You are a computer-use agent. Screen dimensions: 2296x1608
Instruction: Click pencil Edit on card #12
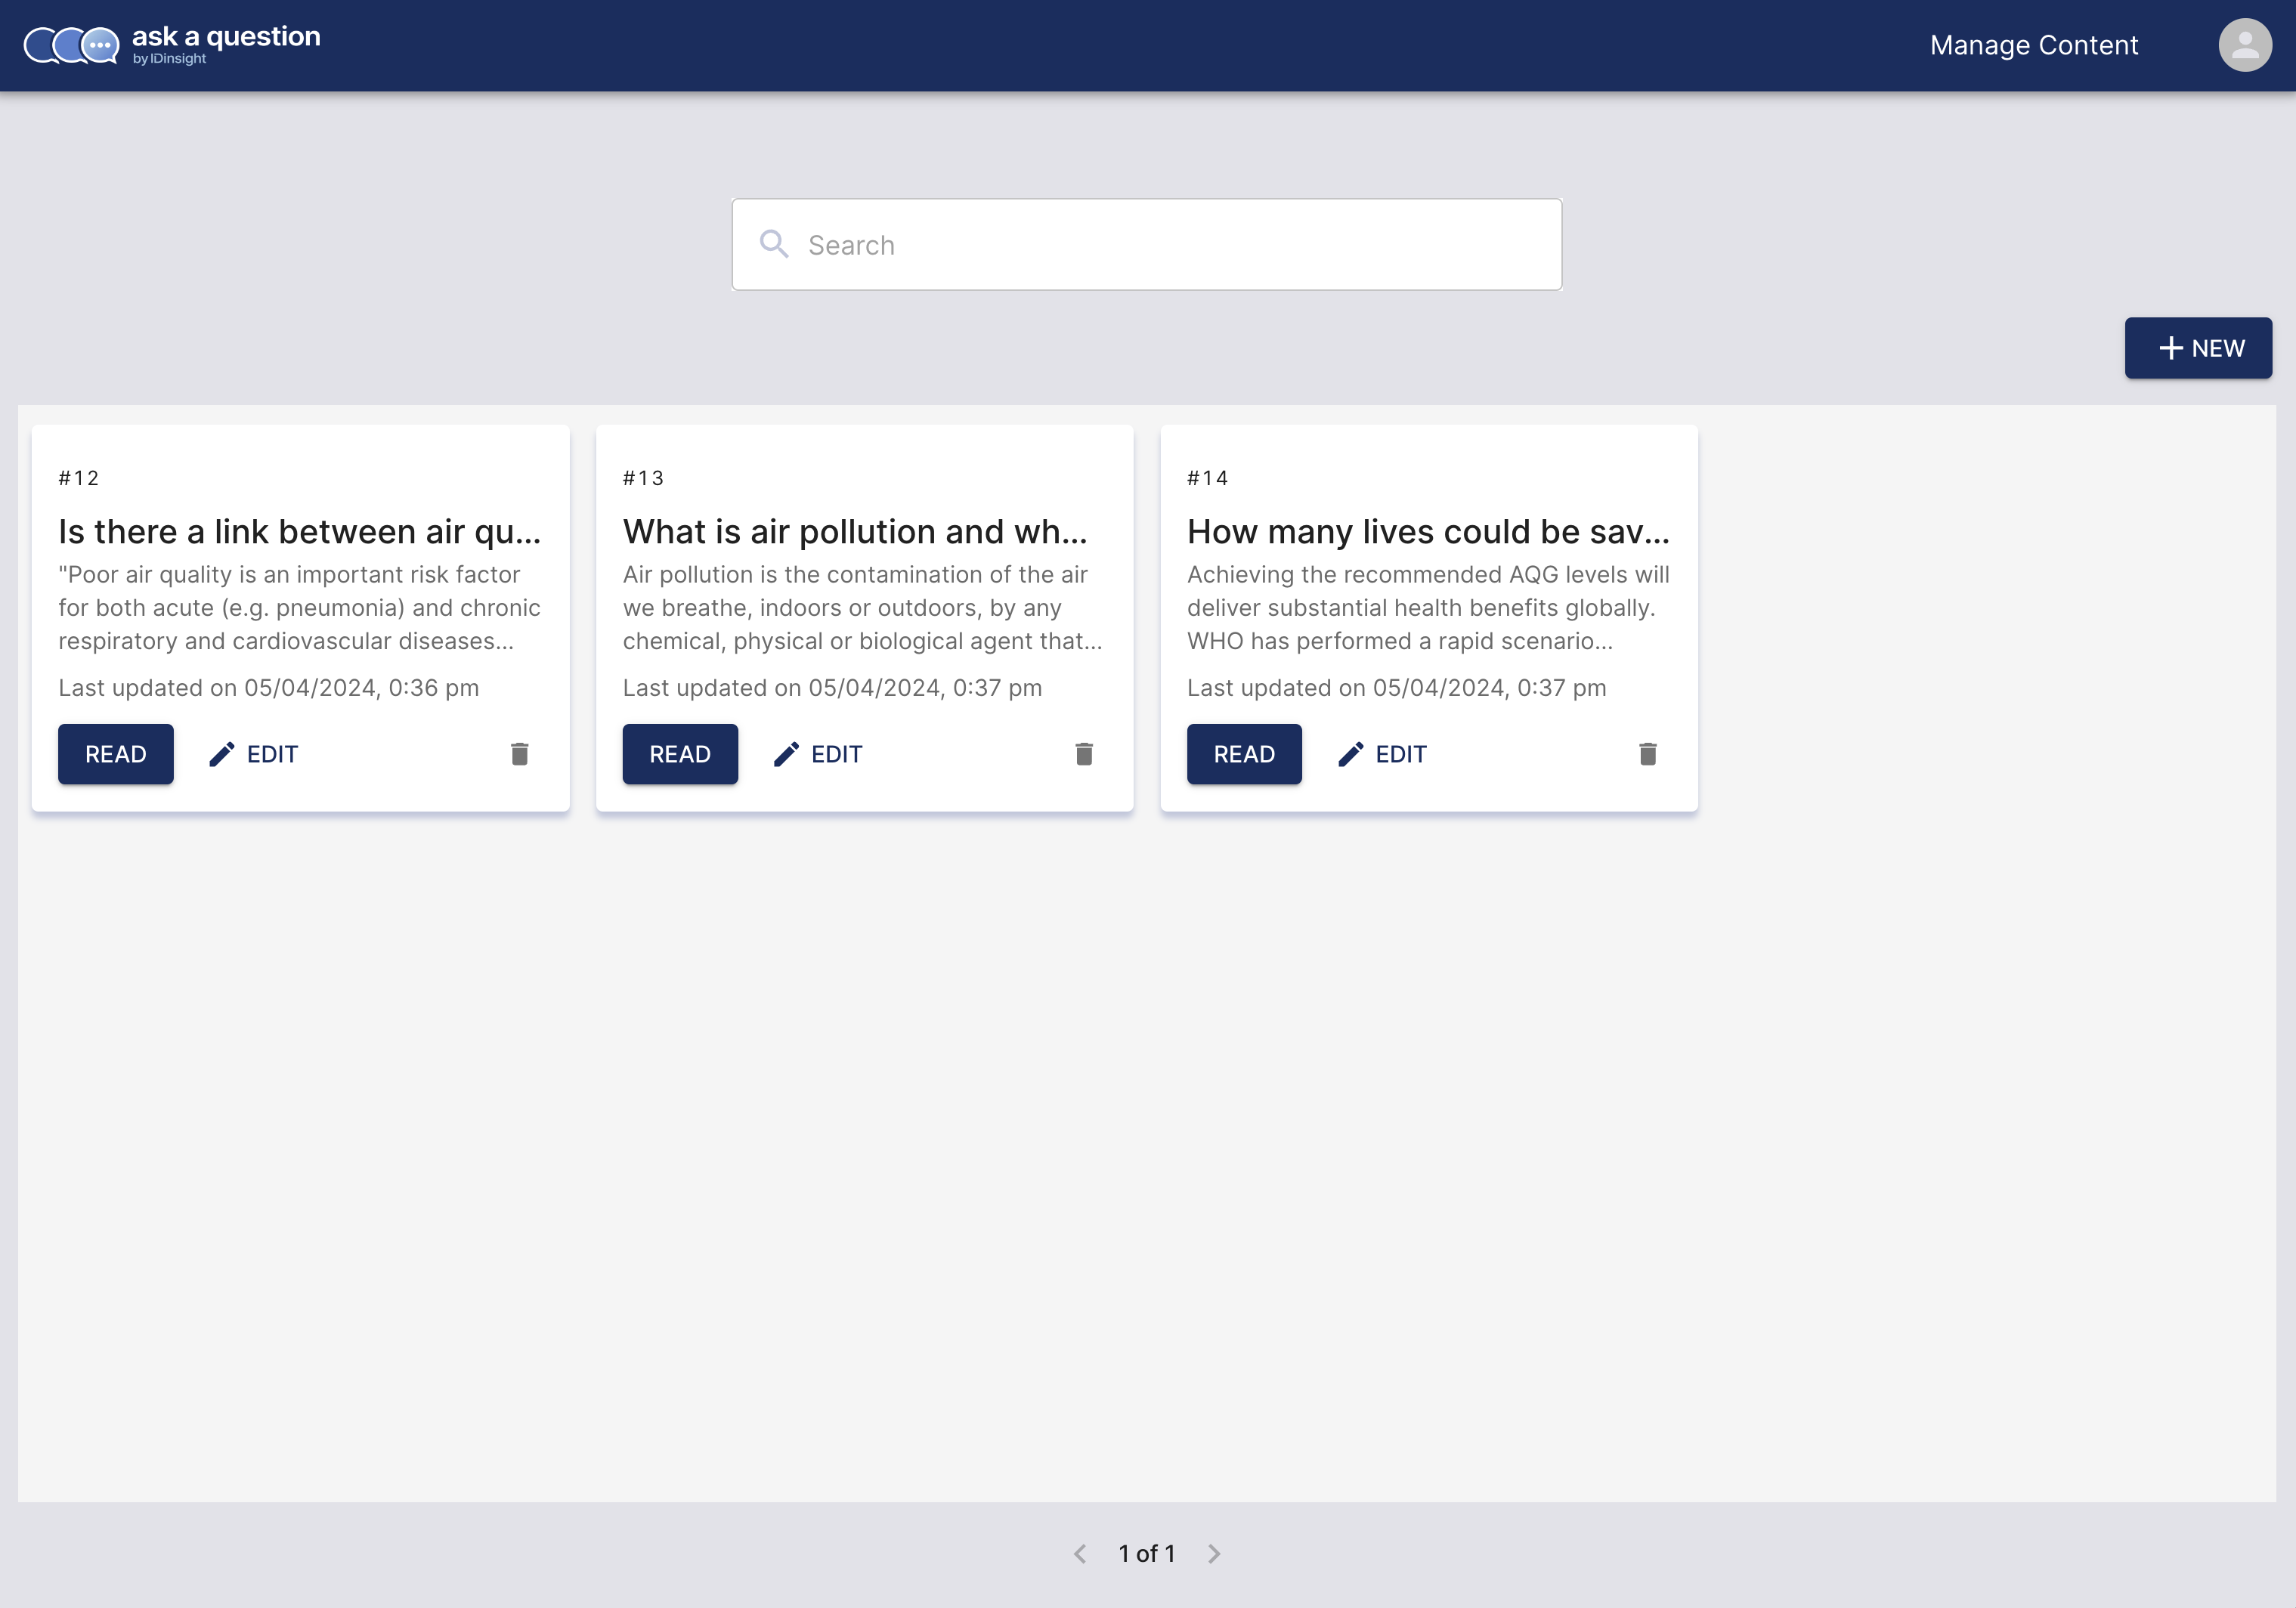coord(254,754)
